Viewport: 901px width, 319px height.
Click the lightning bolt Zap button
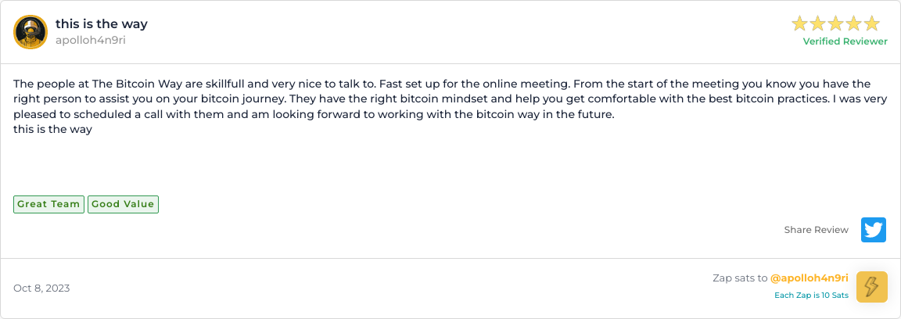click(872, 287)
